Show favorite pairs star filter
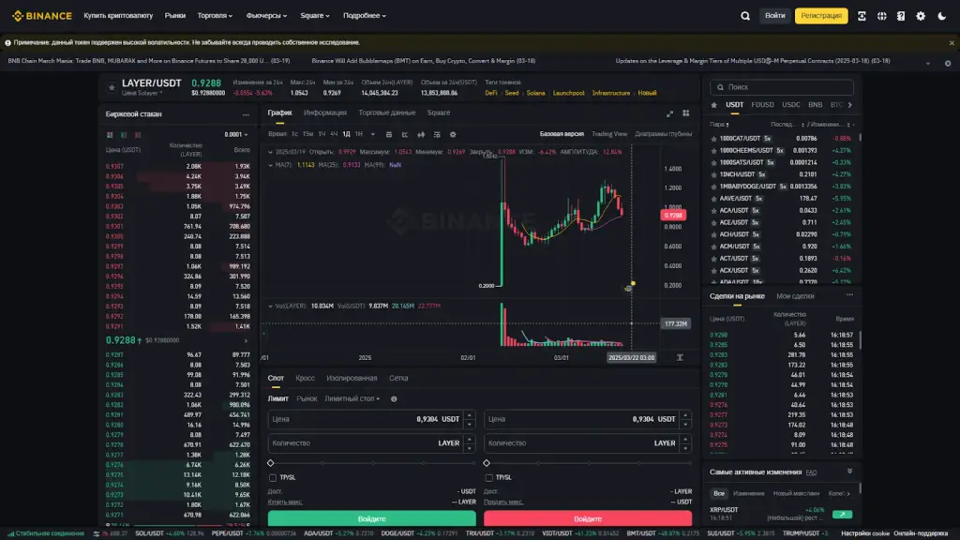The width and height of the screenshot is (960, 540). click(713, 105)
